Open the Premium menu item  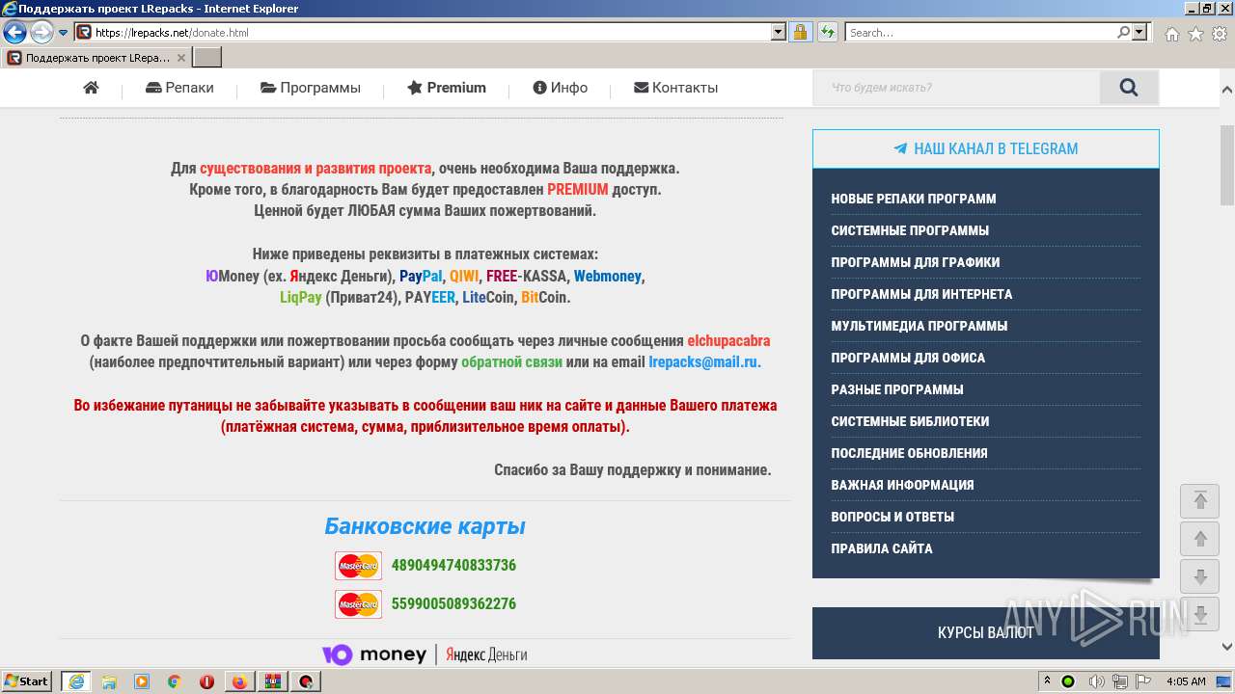[x=447, y=88]
